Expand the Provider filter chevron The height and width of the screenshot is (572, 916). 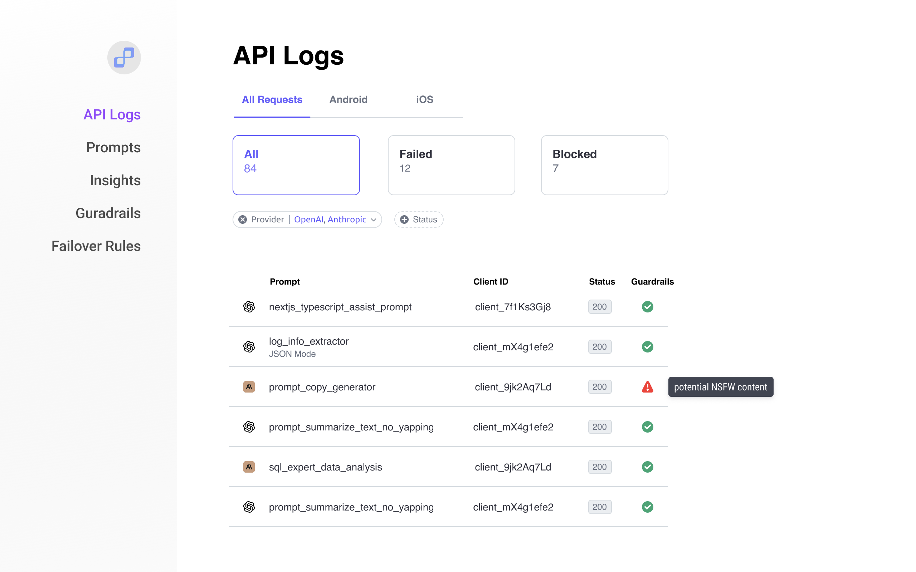point(373,220)
